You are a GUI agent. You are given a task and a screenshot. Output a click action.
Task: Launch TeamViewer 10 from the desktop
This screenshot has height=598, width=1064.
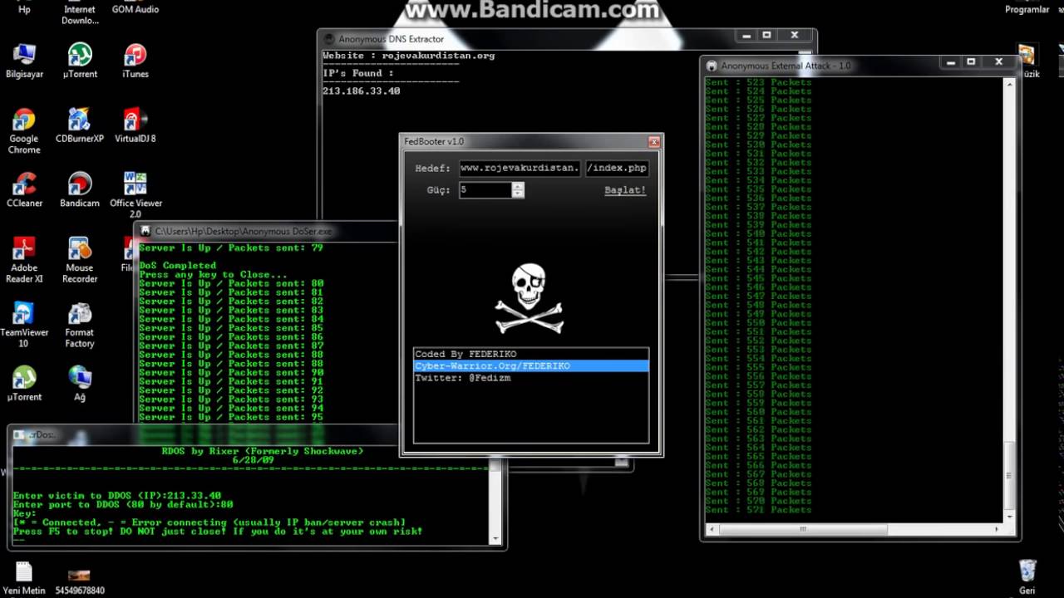[24, 325]
